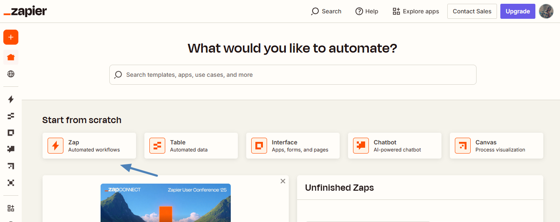Open the Apps grid icon in sidebar

pyautogui.click(x=11, y=208)
